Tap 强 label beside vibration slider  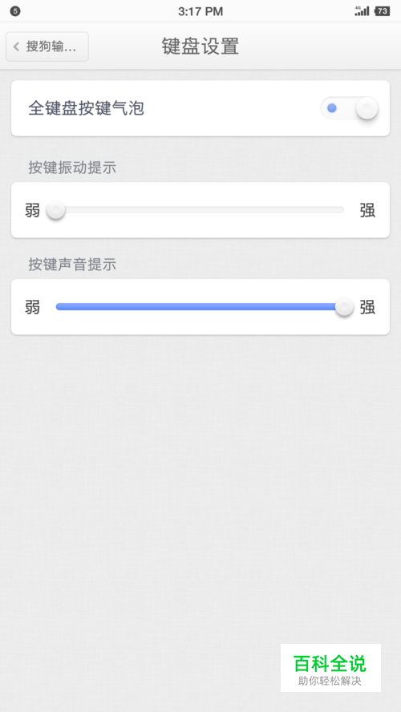pyautogui.click(x=367, y=211)
